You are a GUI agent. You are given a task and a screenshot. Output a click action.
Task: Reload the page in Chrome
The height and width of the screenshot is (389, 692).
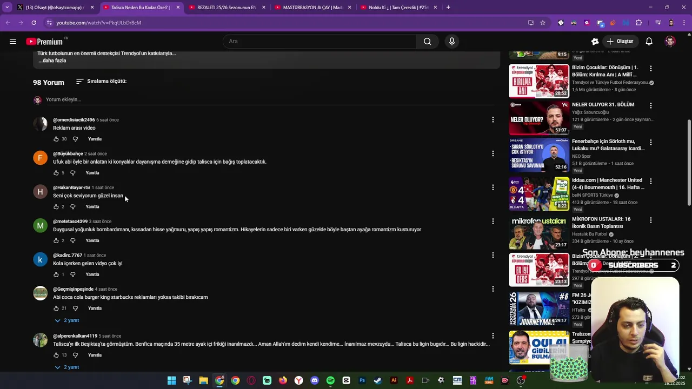[34, 23]
